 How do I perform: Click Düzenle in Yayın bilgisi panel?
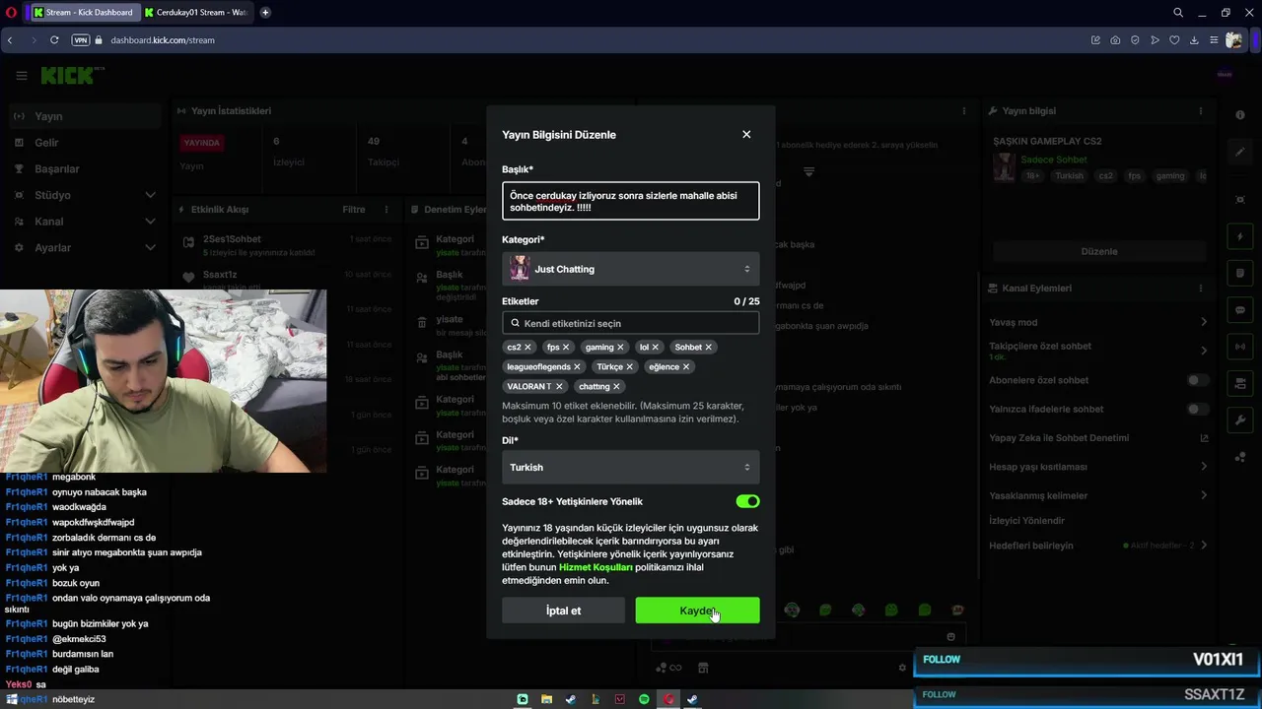(x=1099, y=251)
